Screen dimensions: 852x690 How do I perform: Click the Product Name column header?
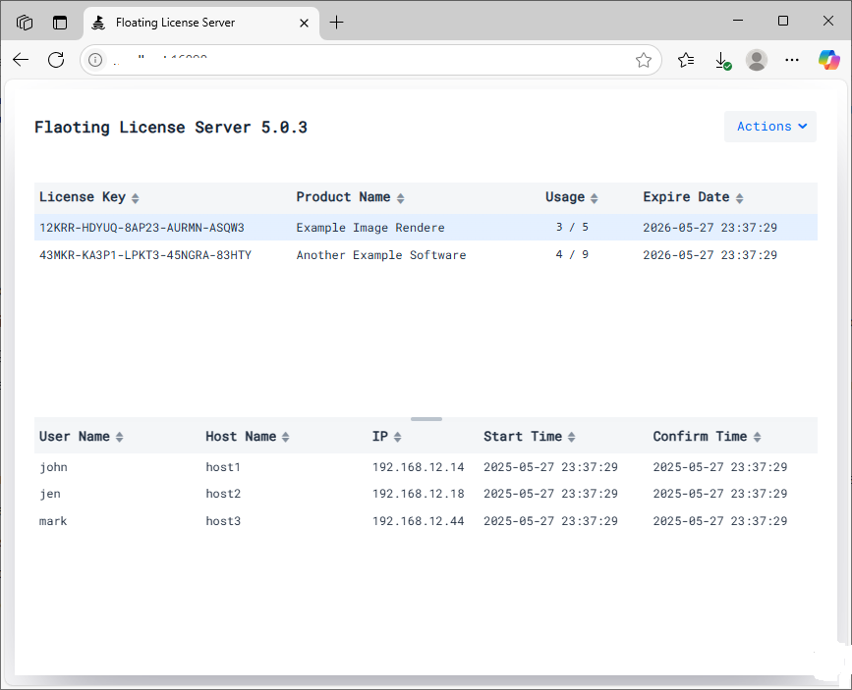click(343, 197)
